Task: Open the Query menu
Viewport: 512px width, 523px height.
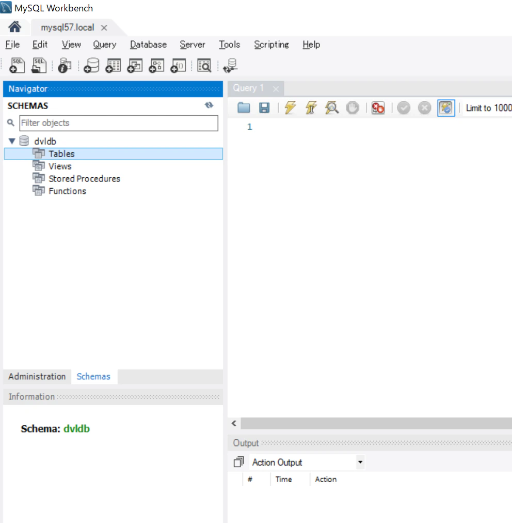Action: tap(105, 44)
